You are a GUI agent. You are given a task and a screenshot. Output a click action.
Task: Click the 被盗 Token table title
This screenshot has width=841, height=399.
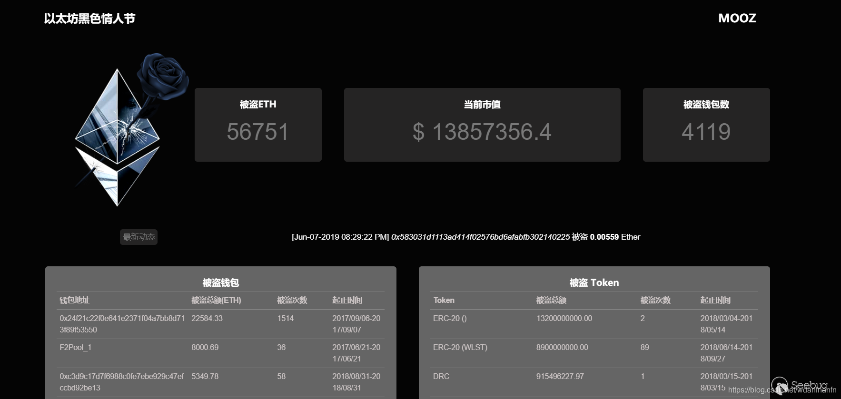(x=594, y=282)
